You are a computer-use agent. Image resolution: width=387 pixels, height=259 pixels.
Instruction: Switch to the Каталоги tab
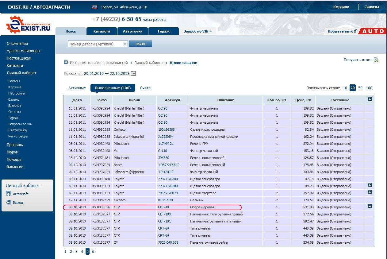(x=102, y=31)
